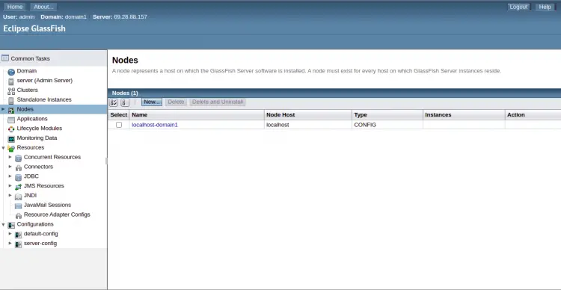
Task: Expand the JNDI tree arrow
Action: 10,195
